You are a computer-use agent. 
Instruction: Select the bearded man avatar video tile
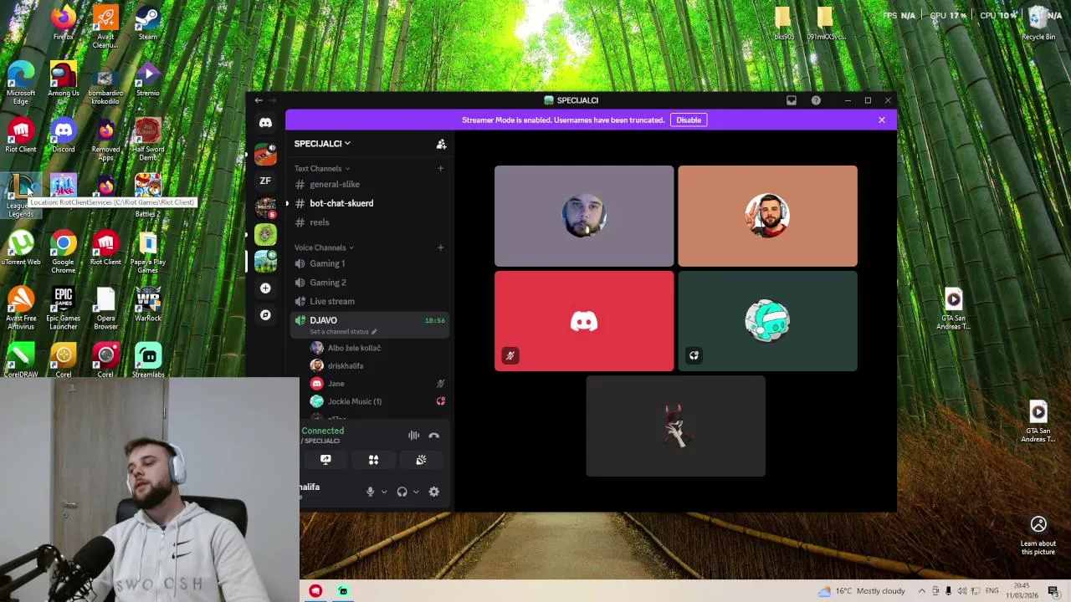pos(584,216)
